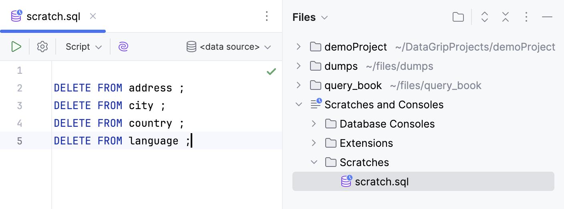Viewport: 564px width, 209px height.
Task: Expand all items in Files tree
Action: coord(485,17)
